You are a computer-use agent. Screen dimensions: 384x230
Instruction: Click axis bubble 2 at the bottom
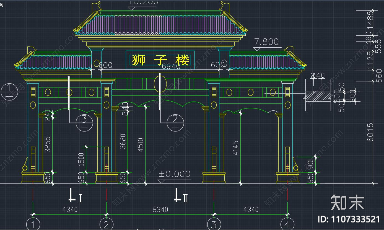(107, 224)
